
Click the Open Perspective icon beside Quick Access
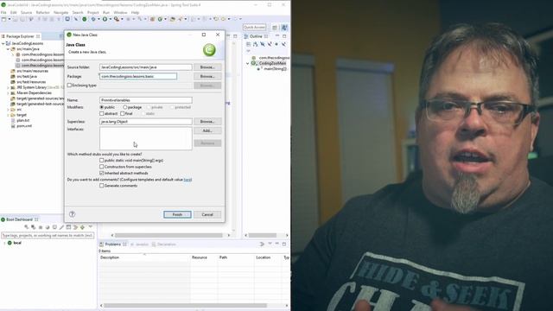275,27
